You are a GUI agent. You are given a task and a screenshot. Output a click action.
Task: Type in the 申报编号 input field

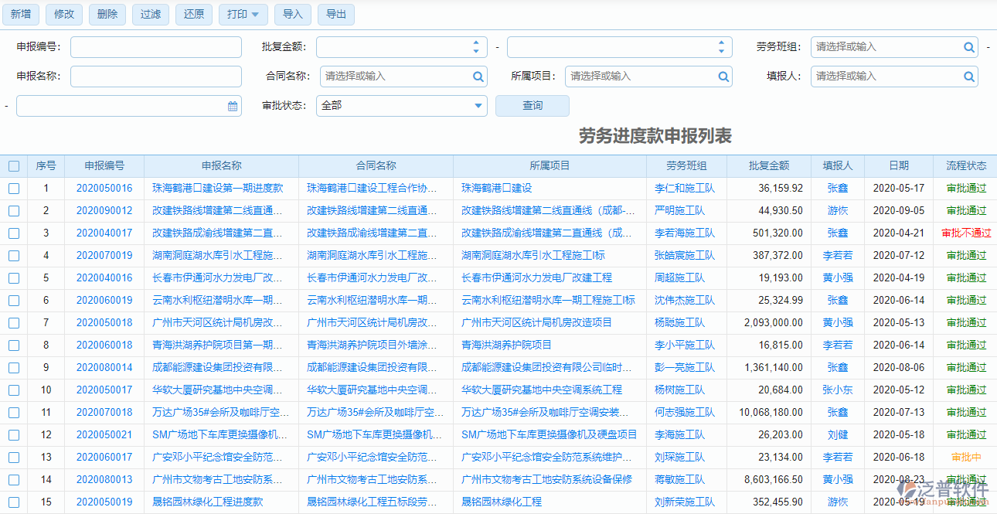(x=155, y=46)
